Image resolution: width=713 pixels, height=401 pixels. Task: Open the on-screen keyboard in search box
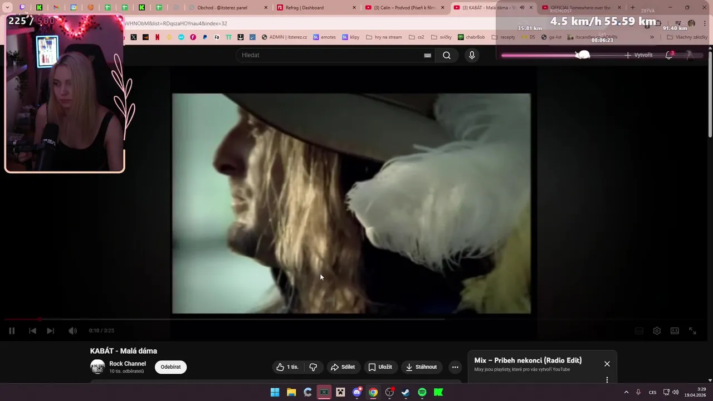[427, 55]
